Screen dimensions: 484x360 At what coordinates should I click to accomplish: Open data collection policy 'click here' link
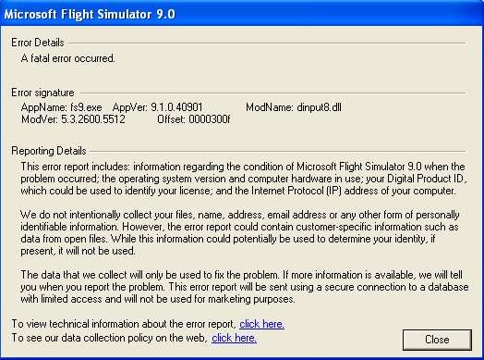tap(234, 338)
